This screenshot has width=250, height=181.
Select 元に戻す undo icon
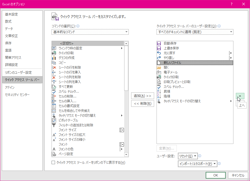(x=159, y=53)
